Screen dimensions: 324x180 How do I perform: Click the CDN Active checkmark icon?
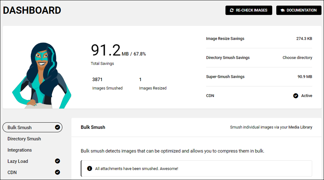coord(295,96)
